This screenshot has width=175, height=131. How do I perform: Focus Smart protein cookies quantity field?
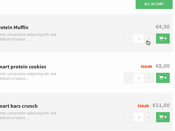click(139, 78)
